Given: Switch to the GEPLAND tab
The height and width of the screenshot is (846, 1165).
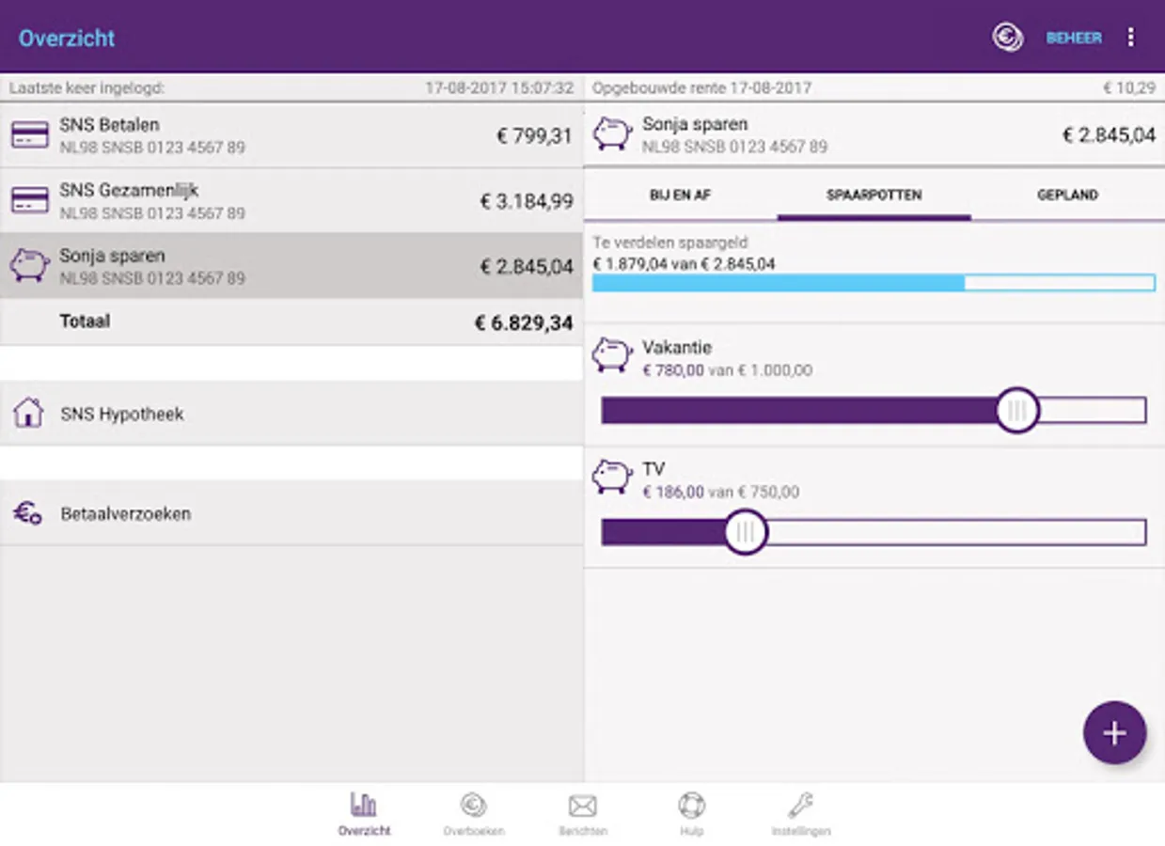Looking at the screenshot, I should [1067, 196].
